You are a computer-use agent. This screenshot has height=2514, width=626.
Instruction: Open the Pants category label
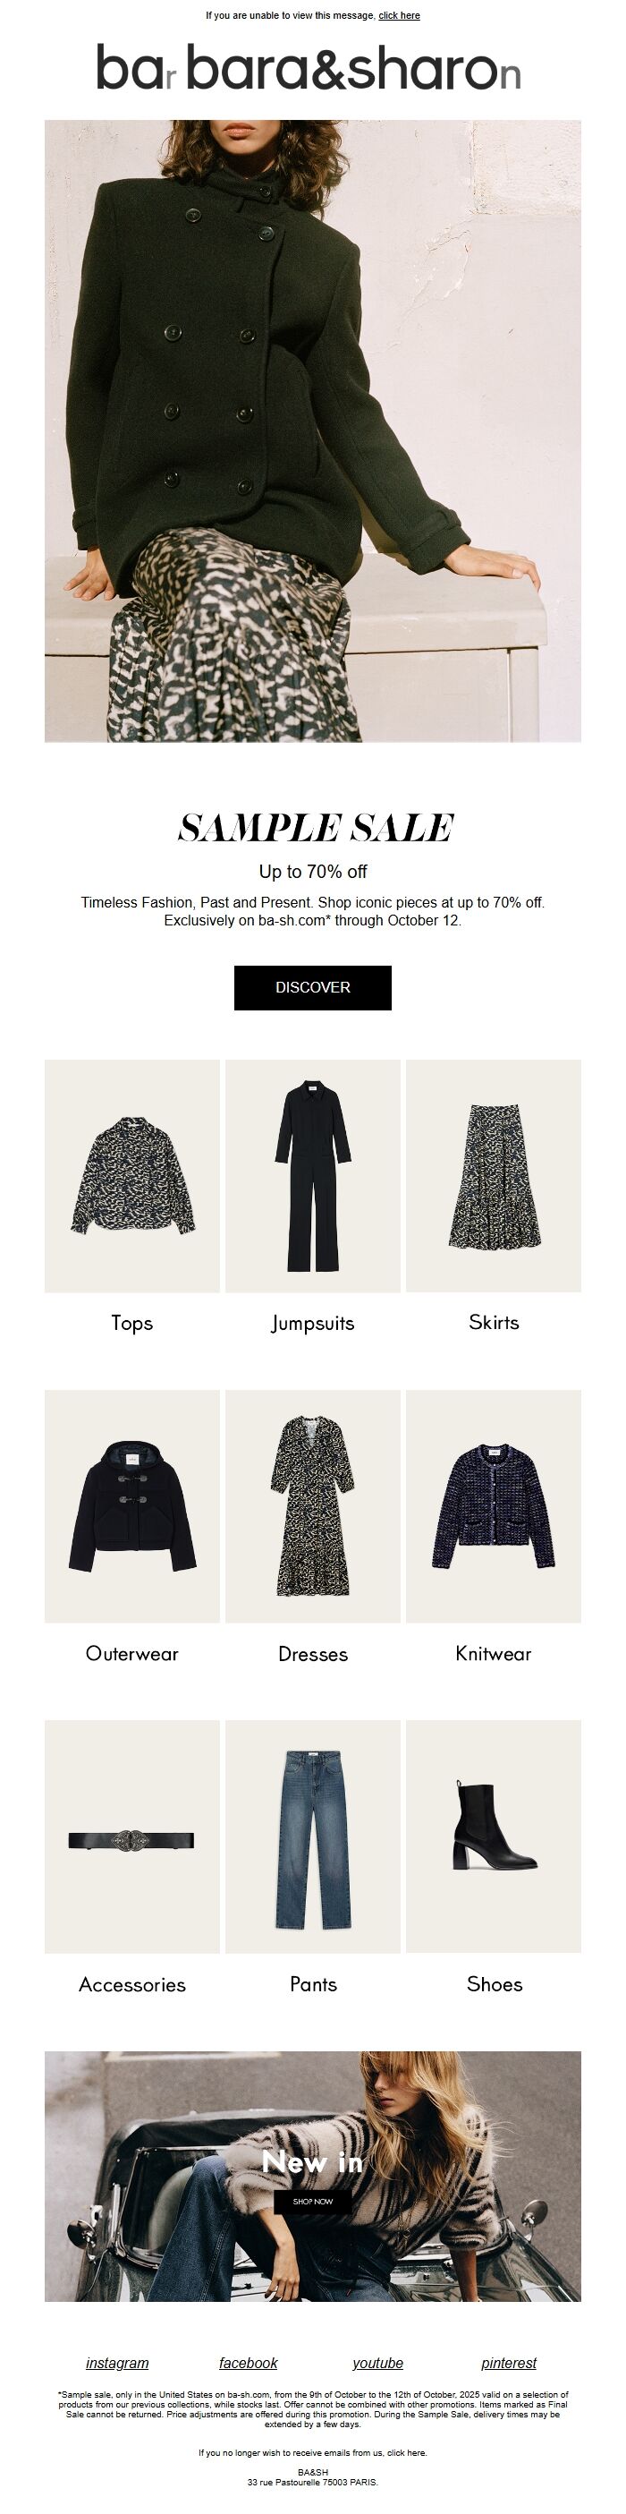(x=313, y=1984)
